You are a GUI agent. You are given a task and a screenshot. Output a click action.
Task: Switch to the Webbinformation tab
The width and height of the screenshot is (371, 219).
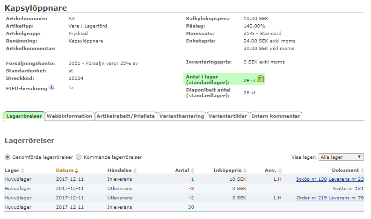(x=69, y=116)
